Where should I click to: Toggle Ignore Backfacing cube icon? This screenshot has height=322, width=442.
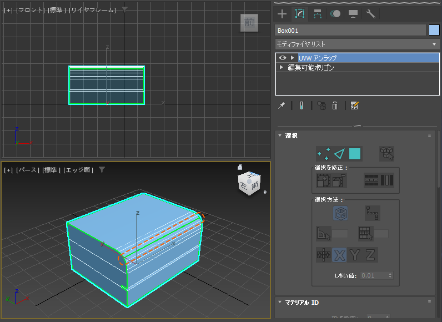pyautogui.click(x=340, y=214)
